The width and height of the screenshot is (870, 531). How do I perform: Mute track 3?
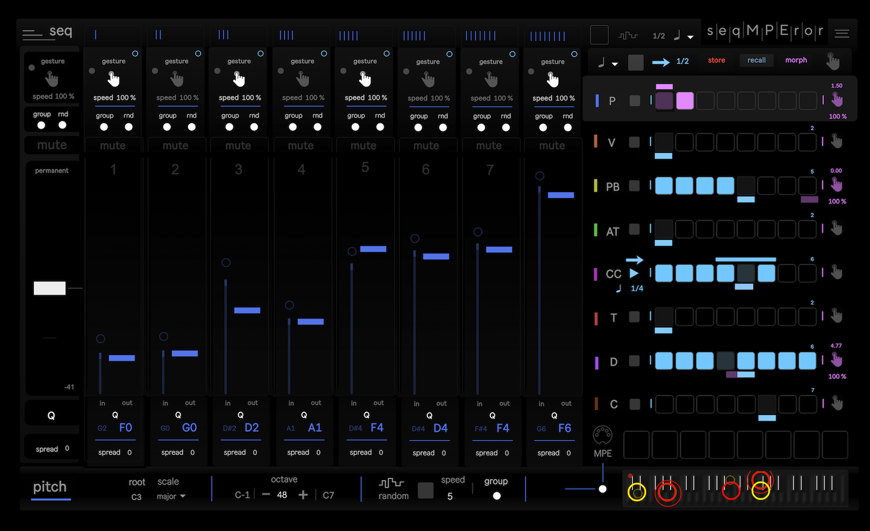(239, 145)
